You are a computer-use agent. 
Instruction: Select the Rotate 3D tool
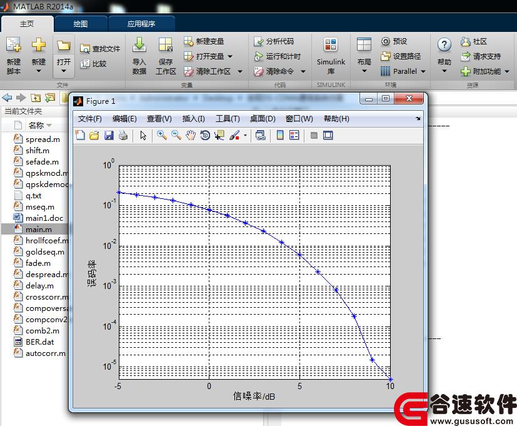click(205, 135)
